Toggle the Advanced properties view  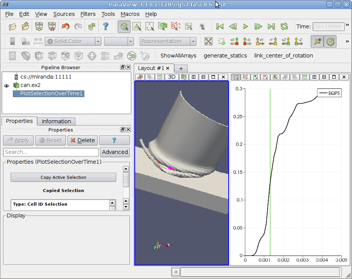tap(115, 152)
